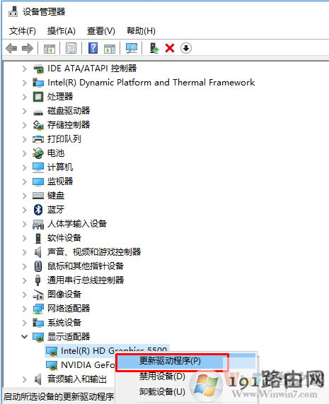Select the 键盘 category item
Screen dimensions: 329x404
click(x=56, y=196)
